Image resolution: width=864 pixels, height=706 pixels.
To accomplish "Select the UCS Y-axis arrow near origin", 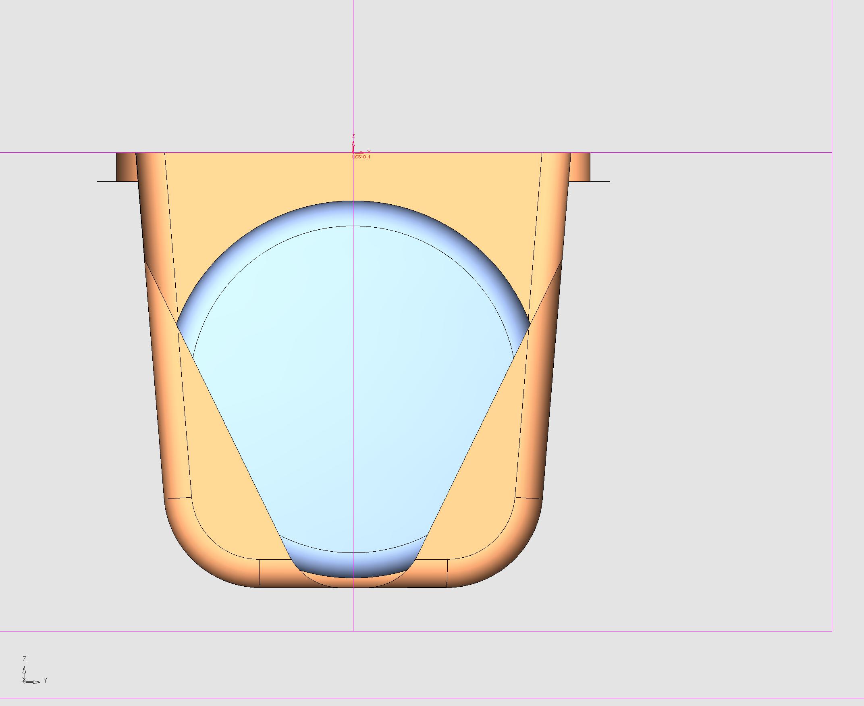I will click(362, 152).
